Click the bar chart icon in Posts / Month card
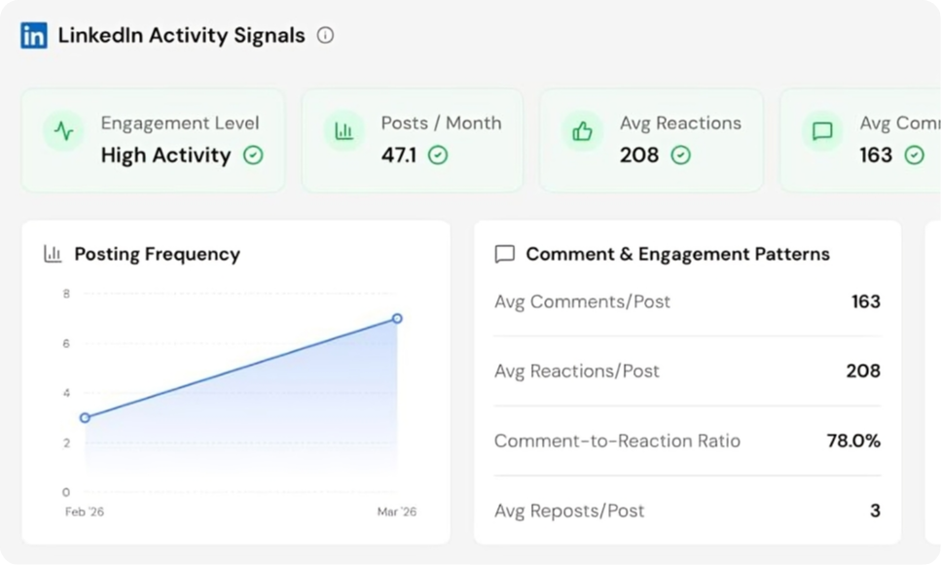941x565 pixels. pos(344,132)
